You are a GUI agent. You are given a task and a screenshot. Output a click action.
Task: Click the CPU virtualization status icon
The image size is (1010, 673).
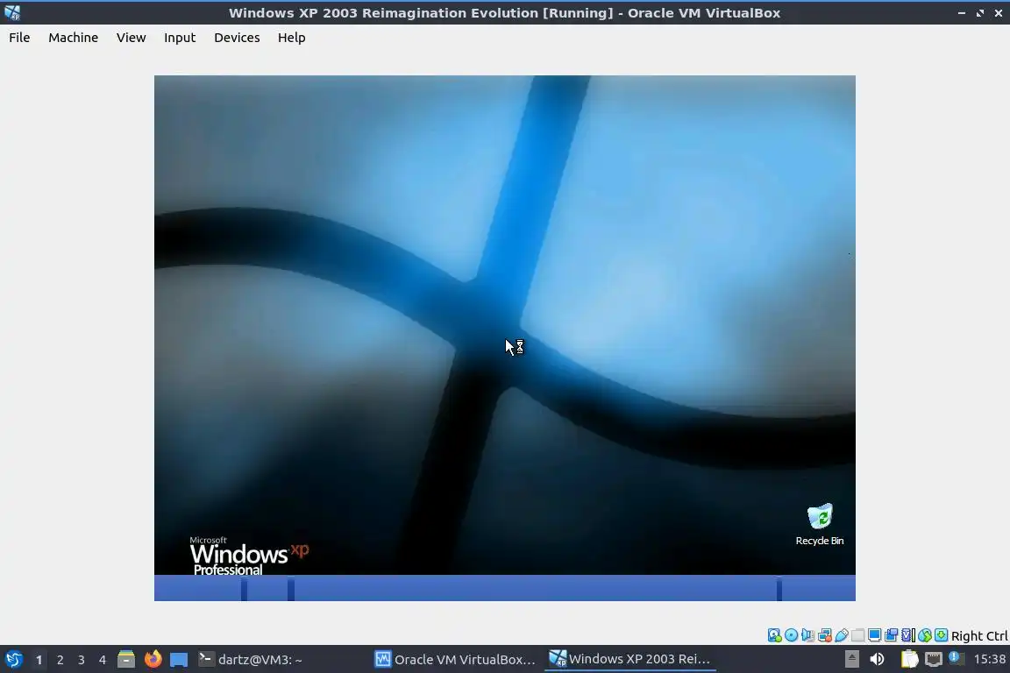pos(908,635)
